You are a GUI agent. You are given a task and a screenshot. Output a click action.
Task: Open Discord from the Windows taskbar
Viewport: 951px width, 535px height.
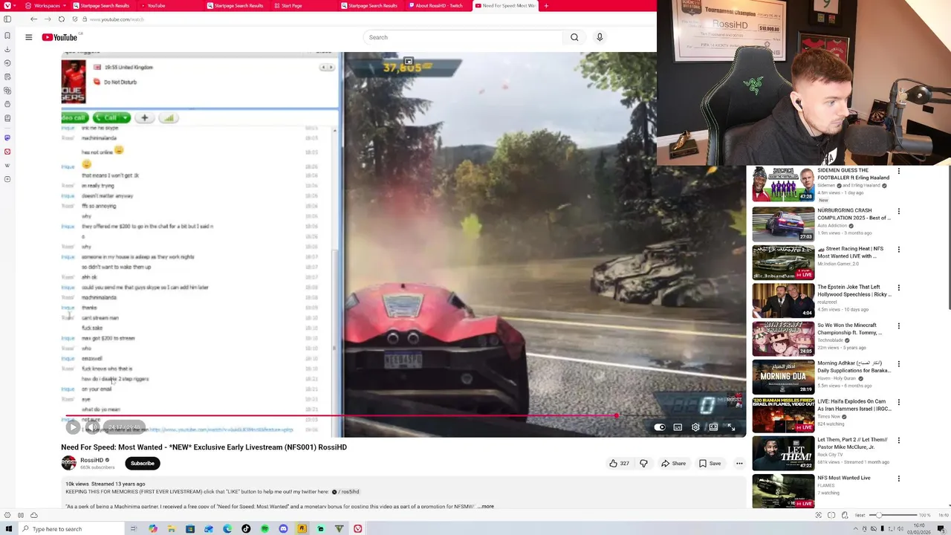tap(283, 529)
